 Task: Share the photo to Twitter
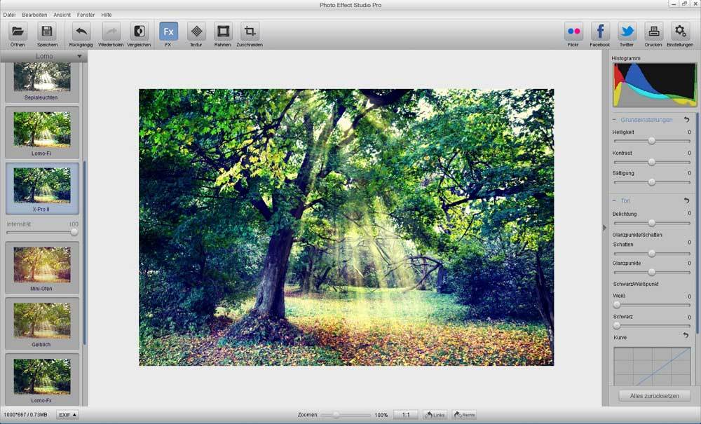(x=627, y=32)
